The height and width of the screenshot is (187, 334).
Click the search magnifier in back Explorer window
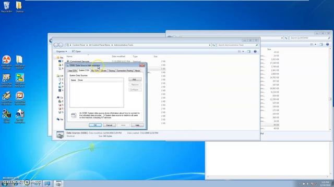point(329,38)
